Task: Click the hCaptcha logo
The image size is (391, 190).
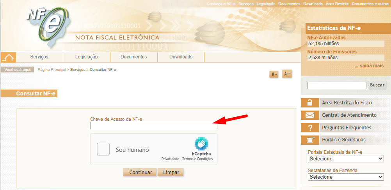Action: (201, 144)
